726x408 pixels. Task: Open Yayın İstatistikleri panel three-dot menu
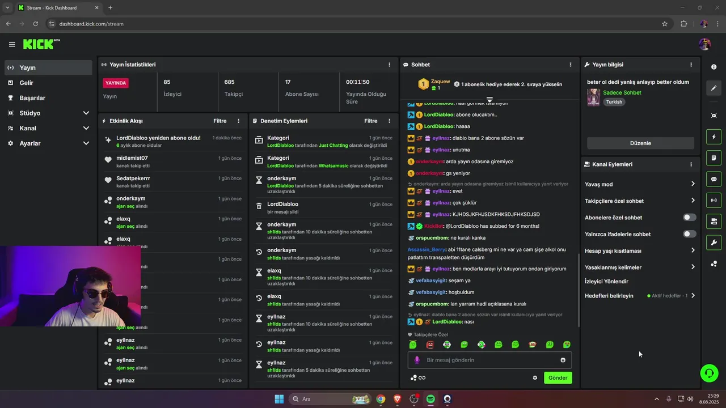389,65
